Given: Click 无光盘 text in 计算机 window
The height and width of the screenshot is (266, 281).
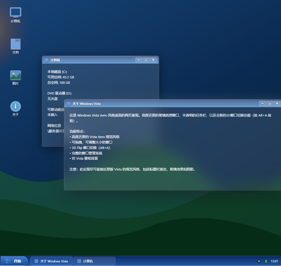Looking at the screenshot, I should tap(52, 99).
